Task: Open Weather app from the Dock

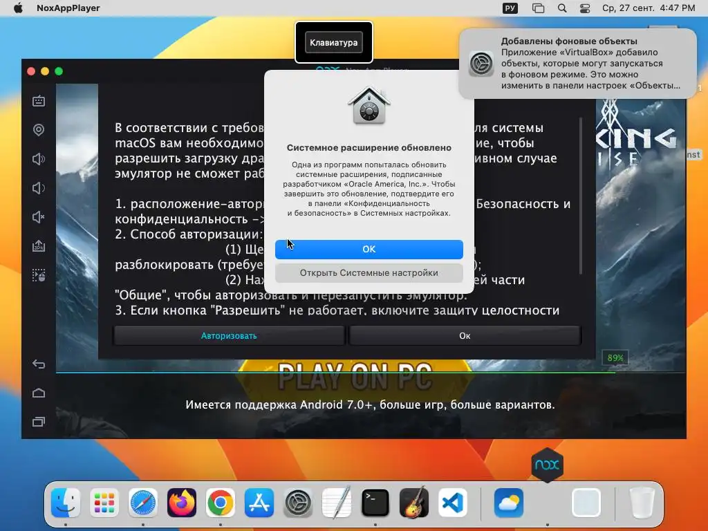Action: click(x=509, y=503)
